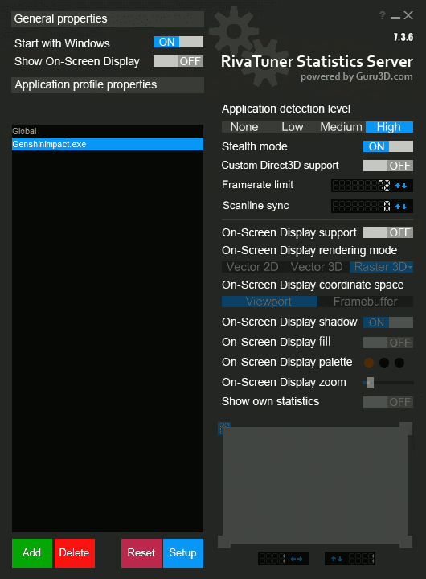Set detection level to Low

coord(293,127)
